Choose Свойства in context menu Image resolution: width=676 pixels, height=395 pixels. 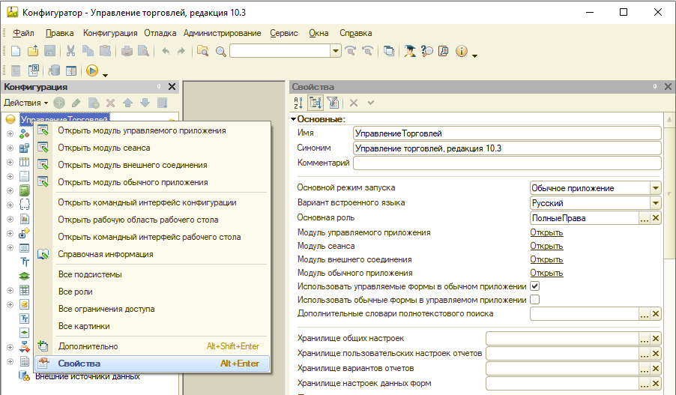[152, 364]
